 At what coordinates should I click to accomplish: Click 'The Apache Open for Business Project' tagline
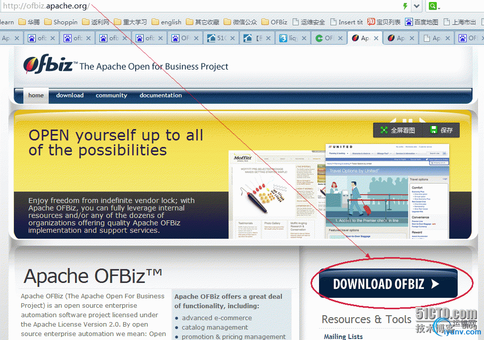(154, 67)
